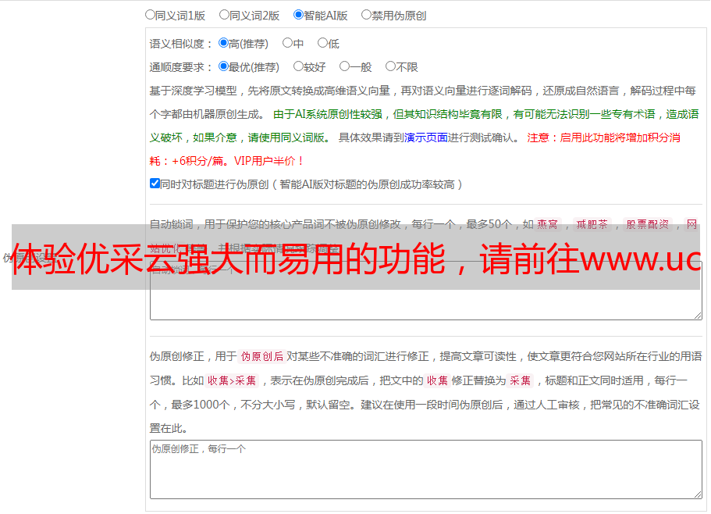
Task: Click the 伪原创修正 textarea resize handle
Action: (x=697, y=494)
